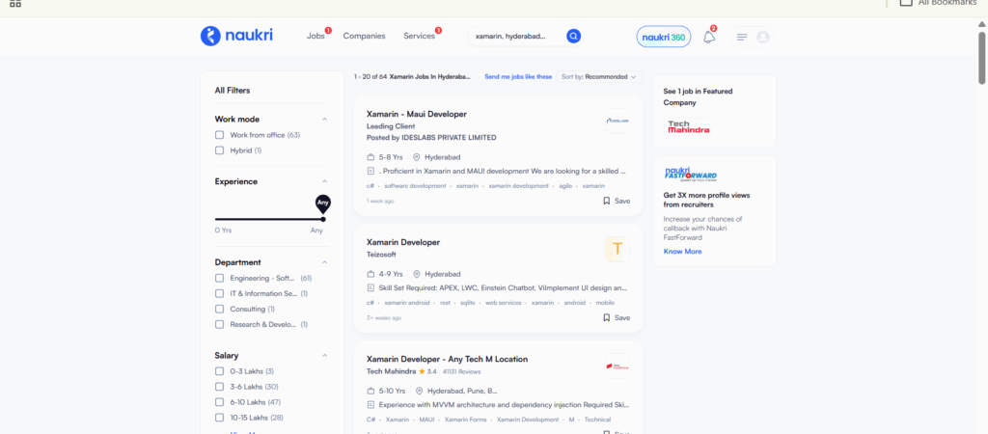Click the Know More link
The height and width of the screenshot is (434, 988).
[682, 252]
